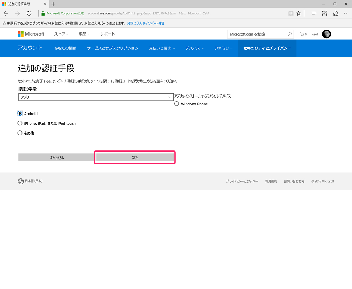Reload the page with refresh icon
The height and width of the screenshot is (289, 352).
point(29,13)
